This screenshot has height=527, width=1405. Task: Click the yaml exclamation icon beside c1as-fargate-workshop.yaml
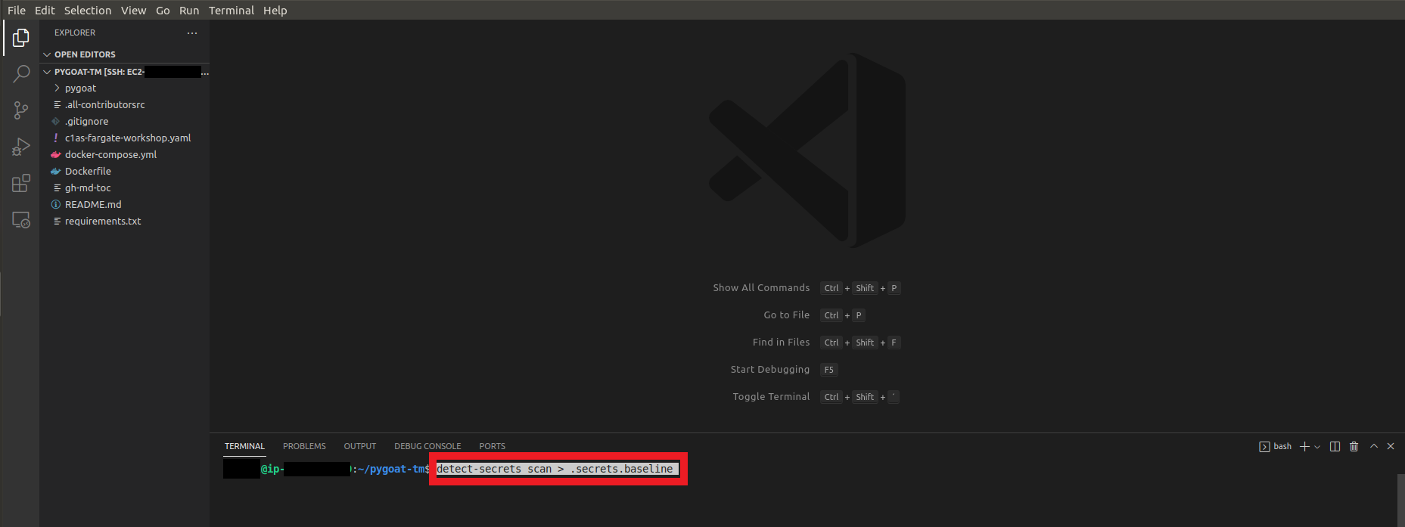(55, 138)
